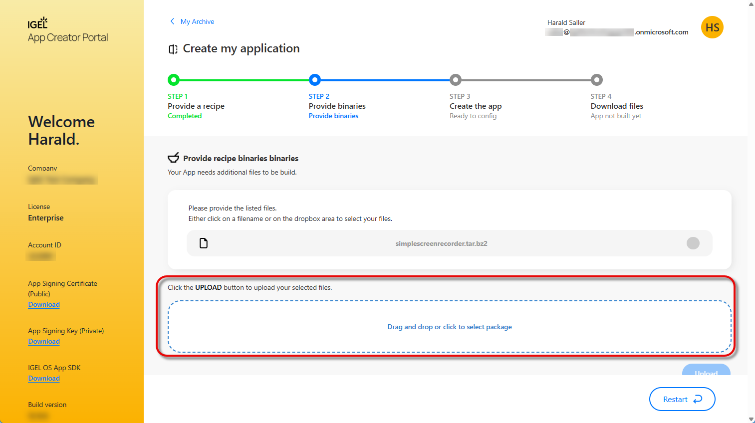Download the App Signing Certificate (Public)
The width and height of the screenshot is (755, 423).
coord(44,305)
